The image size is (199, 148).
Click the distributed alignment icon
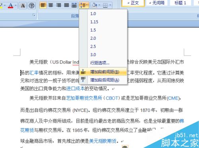click(x=74, y=5)
